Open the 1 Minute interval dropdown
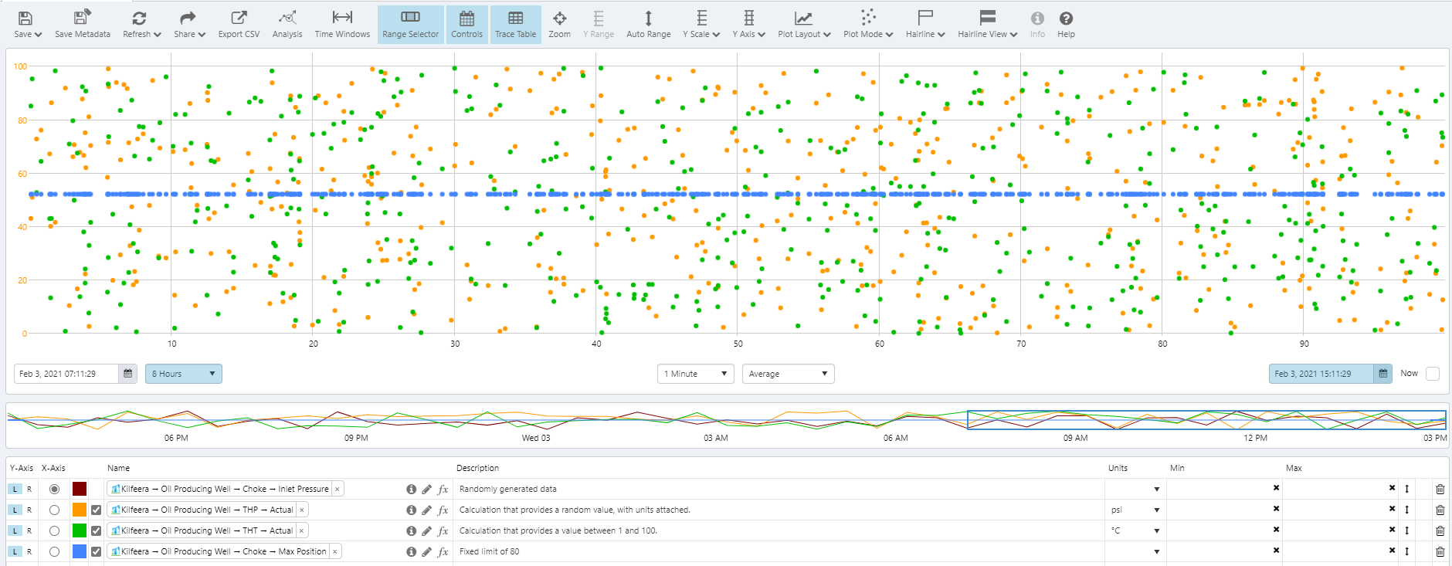Image resolution: width=1452 pixels, height=566 pixels. pos(695,374)
